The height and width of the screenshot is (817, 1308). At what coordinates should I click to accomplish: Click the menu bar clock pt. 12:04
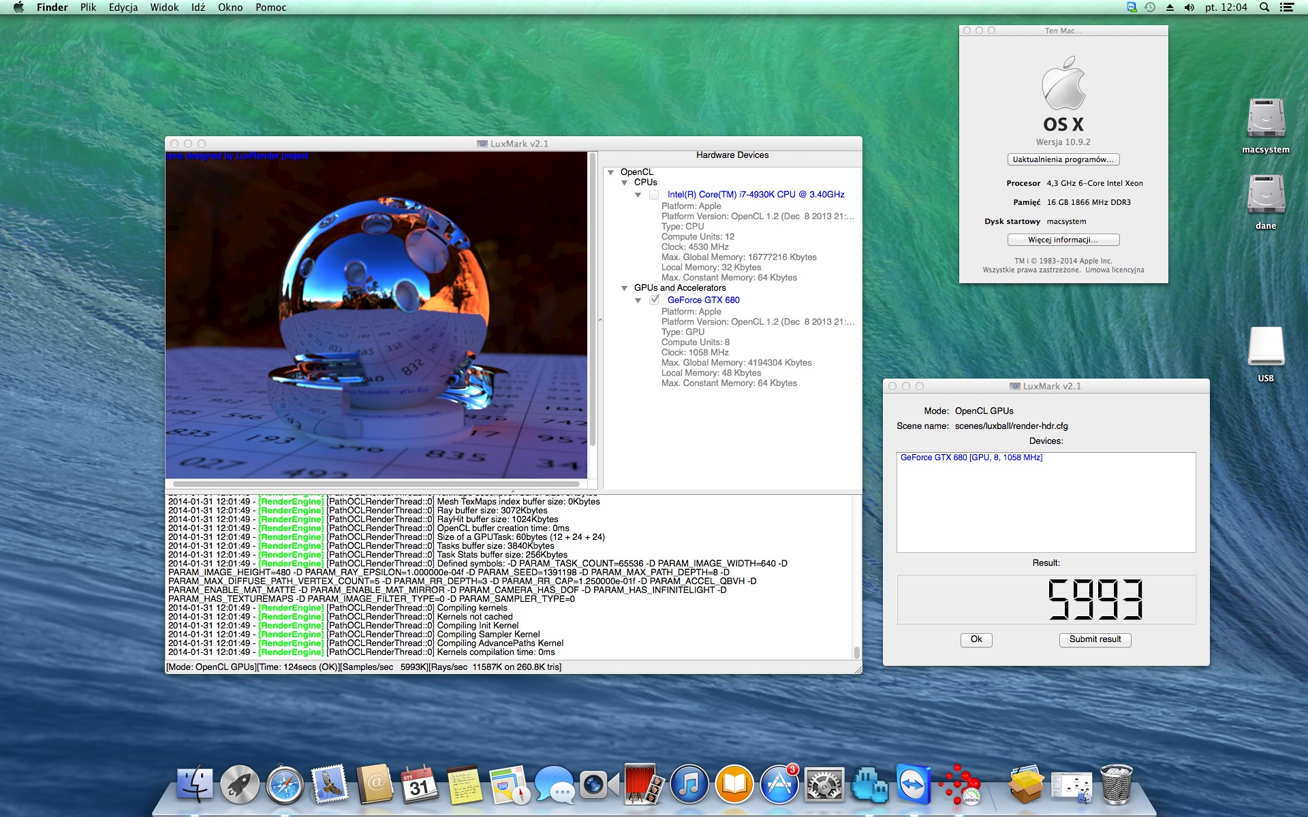(x=1226, y=7)
